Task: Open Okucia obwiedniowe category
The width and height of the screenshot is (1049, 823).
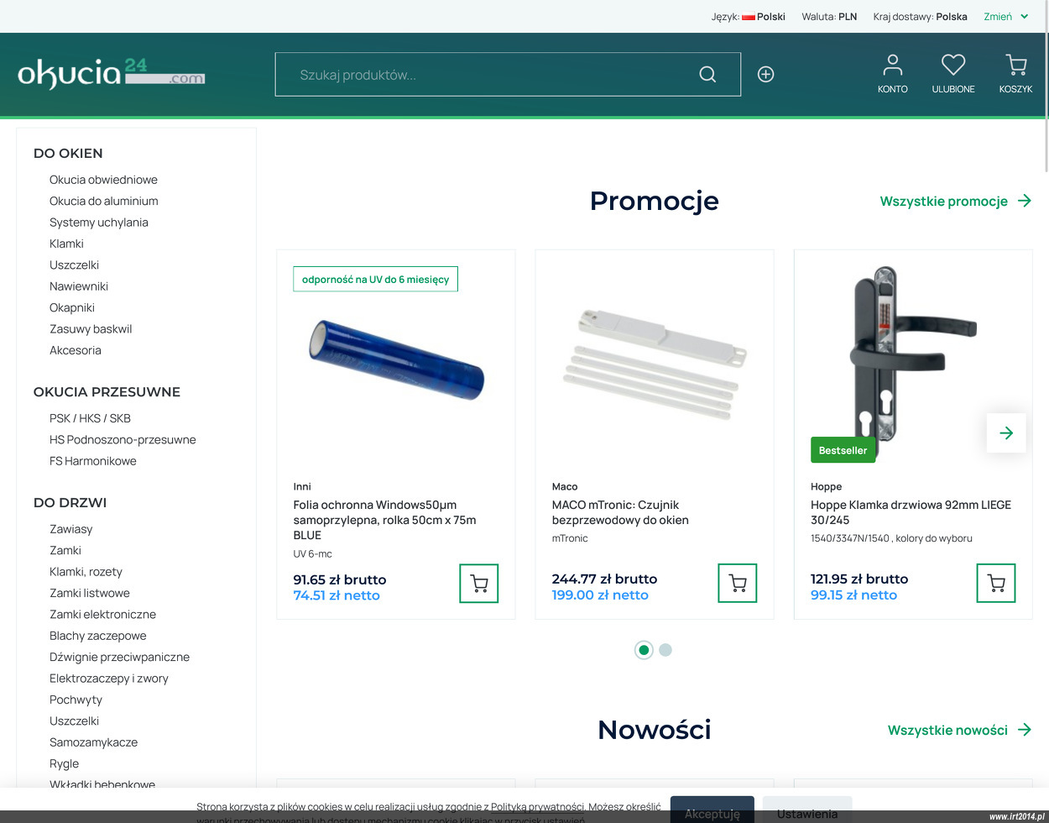Action: click(x=103, y=180)
